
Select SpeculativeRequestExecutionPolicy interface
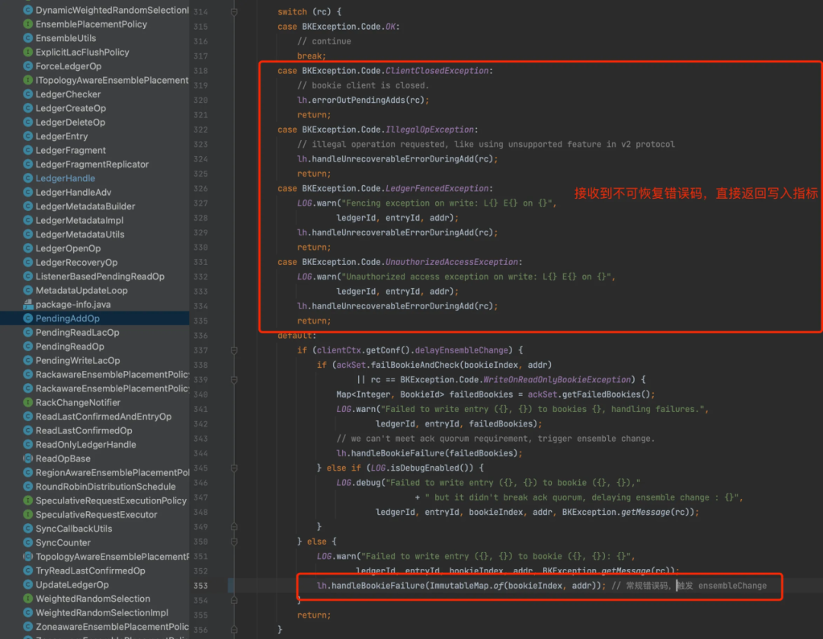point(110,500)
